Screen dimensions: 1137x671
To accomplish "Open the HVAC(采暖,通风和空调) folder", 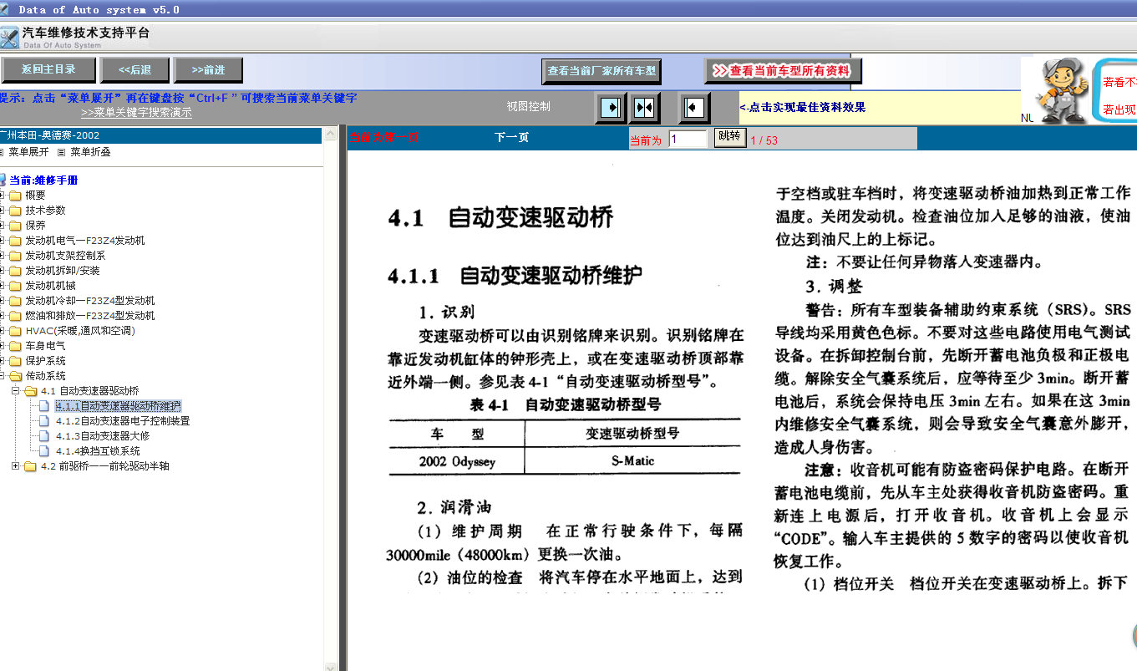I will pyautogui.click(x=80, y=330).
